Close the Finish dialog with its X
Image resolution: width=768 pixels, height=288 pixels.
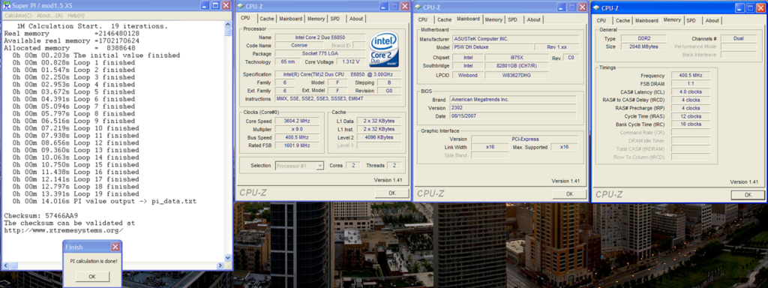click(115, 247)
